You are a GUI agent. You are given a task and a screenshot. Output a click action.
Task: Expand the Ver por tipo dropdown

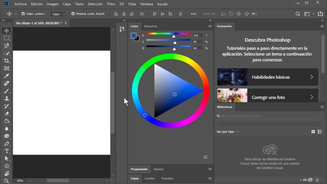228,132
